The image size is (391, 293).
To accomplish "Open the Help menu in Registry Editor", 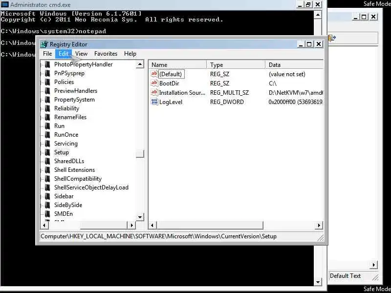I will [130, 54].
